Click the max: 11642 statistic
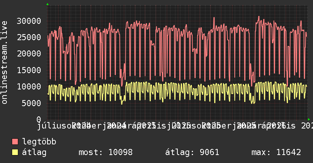313x163 pixels. (276, 152)
